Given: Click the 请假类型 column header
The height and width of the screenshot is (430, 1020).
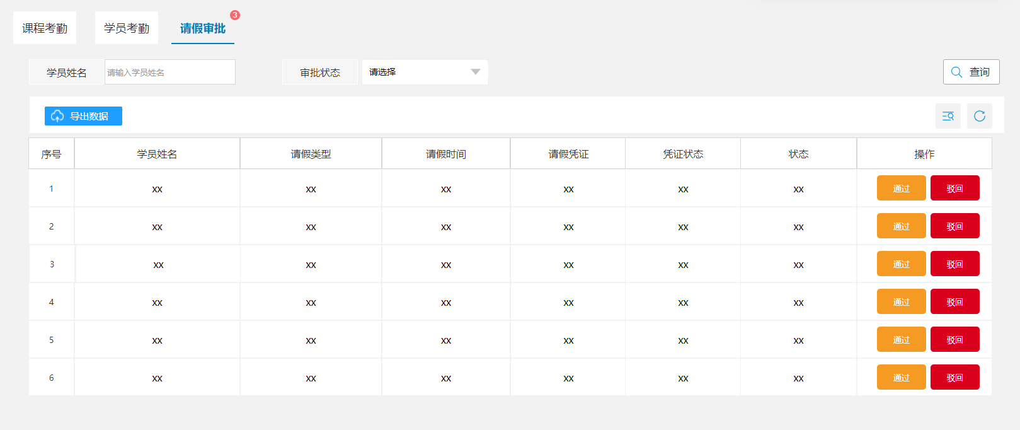Looking at the screenshot, I should point(311,154).
